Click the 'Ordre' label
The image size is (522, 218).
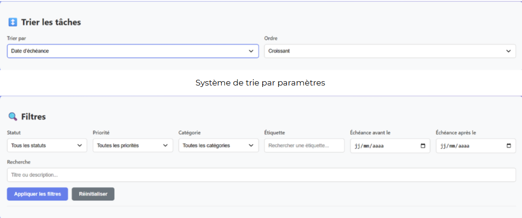pos(271,38)
